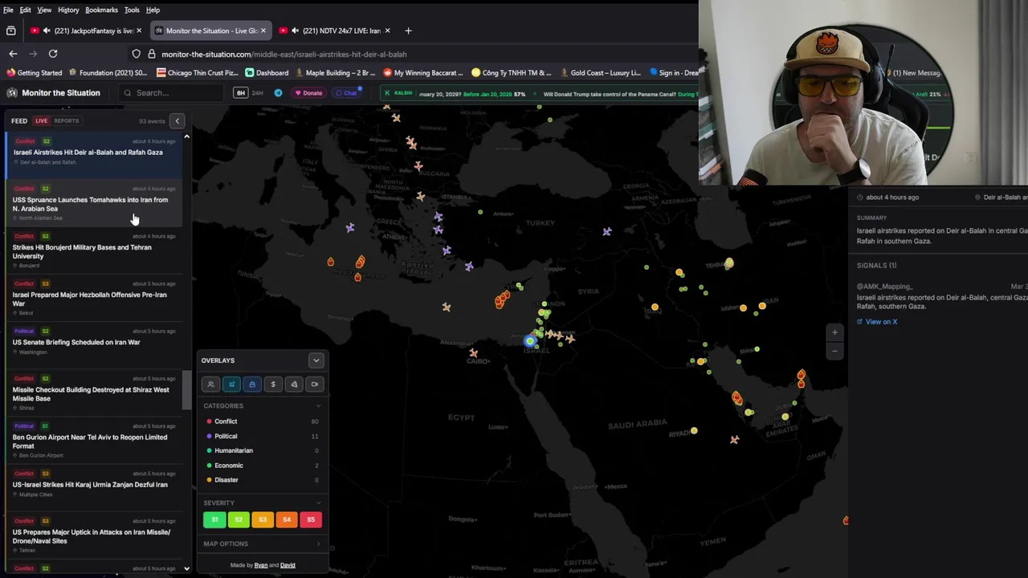Toggle the dollar-sign markets overlay
The height and width of the screenshot is (578, 1028).
pos(273,385)
